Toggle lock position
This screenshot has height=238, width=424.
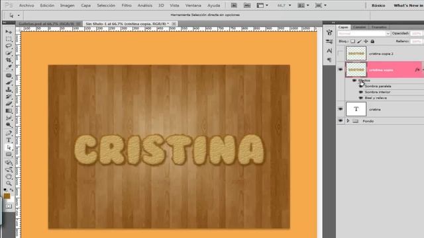click(366, 41)
